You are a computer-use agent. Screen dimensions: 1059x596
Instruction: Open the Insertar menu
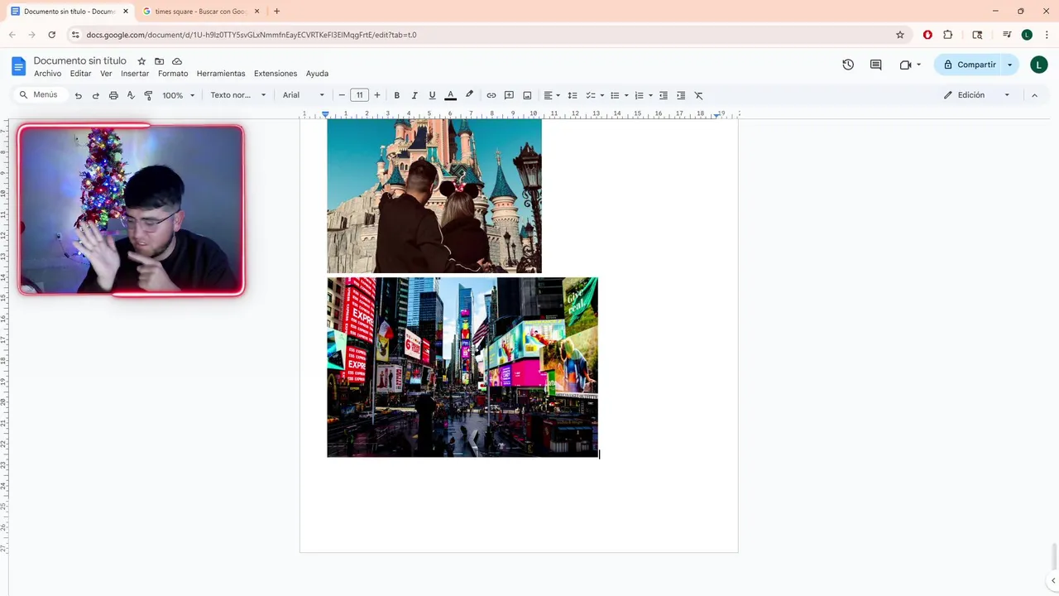coord(135,74)
